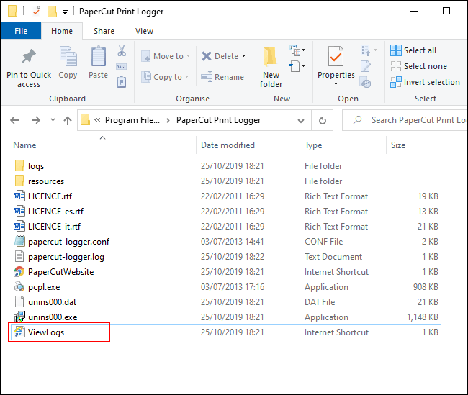The image size is (468, 395).
Task: Open Customize Quick Access Toolbar dropdown
Action: 65,12
